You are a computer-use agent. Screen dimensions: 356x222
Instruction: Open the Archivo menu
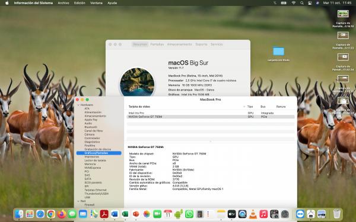(x=63, y=3)
